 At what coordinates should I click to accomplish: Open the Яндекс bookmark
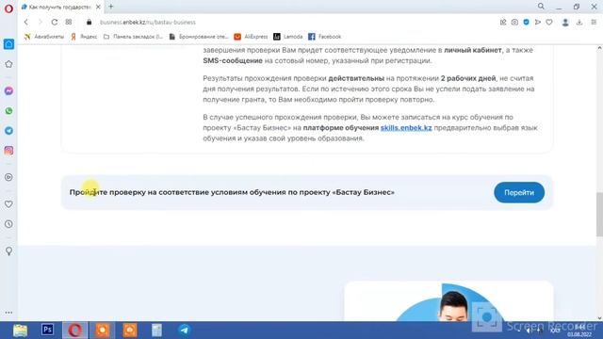84,37
